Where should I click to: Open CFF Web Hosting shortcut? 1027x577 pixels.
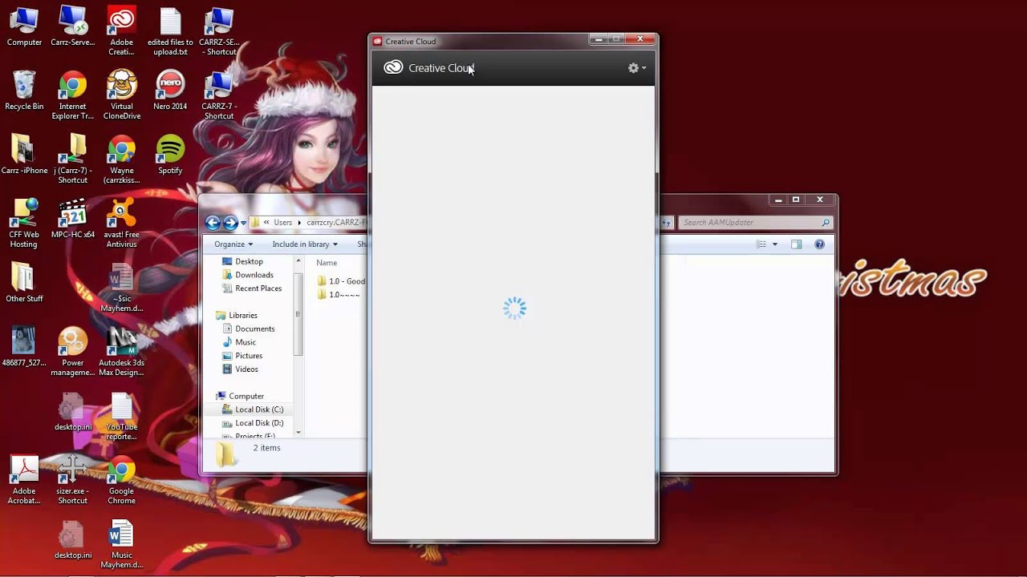coord(24,224)
